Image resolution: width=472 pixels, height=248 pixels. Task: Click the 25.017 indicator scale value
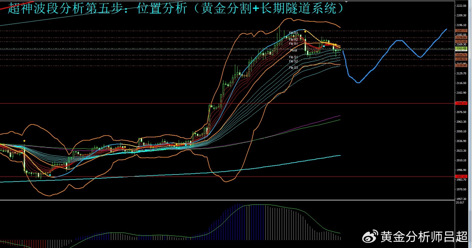[460, 203]
